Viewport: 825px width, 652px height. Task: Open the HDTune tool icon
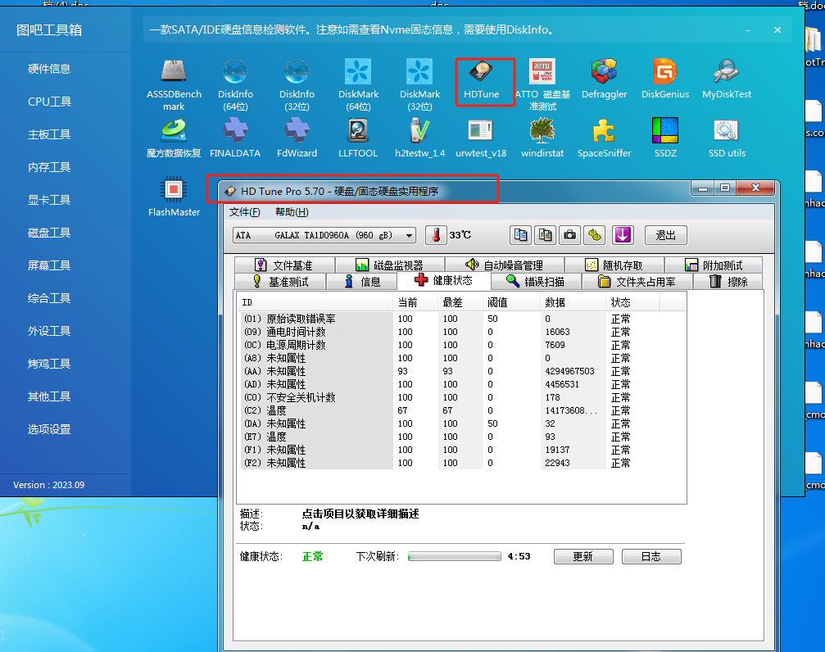pyautogui.click(x=481, y=80)
